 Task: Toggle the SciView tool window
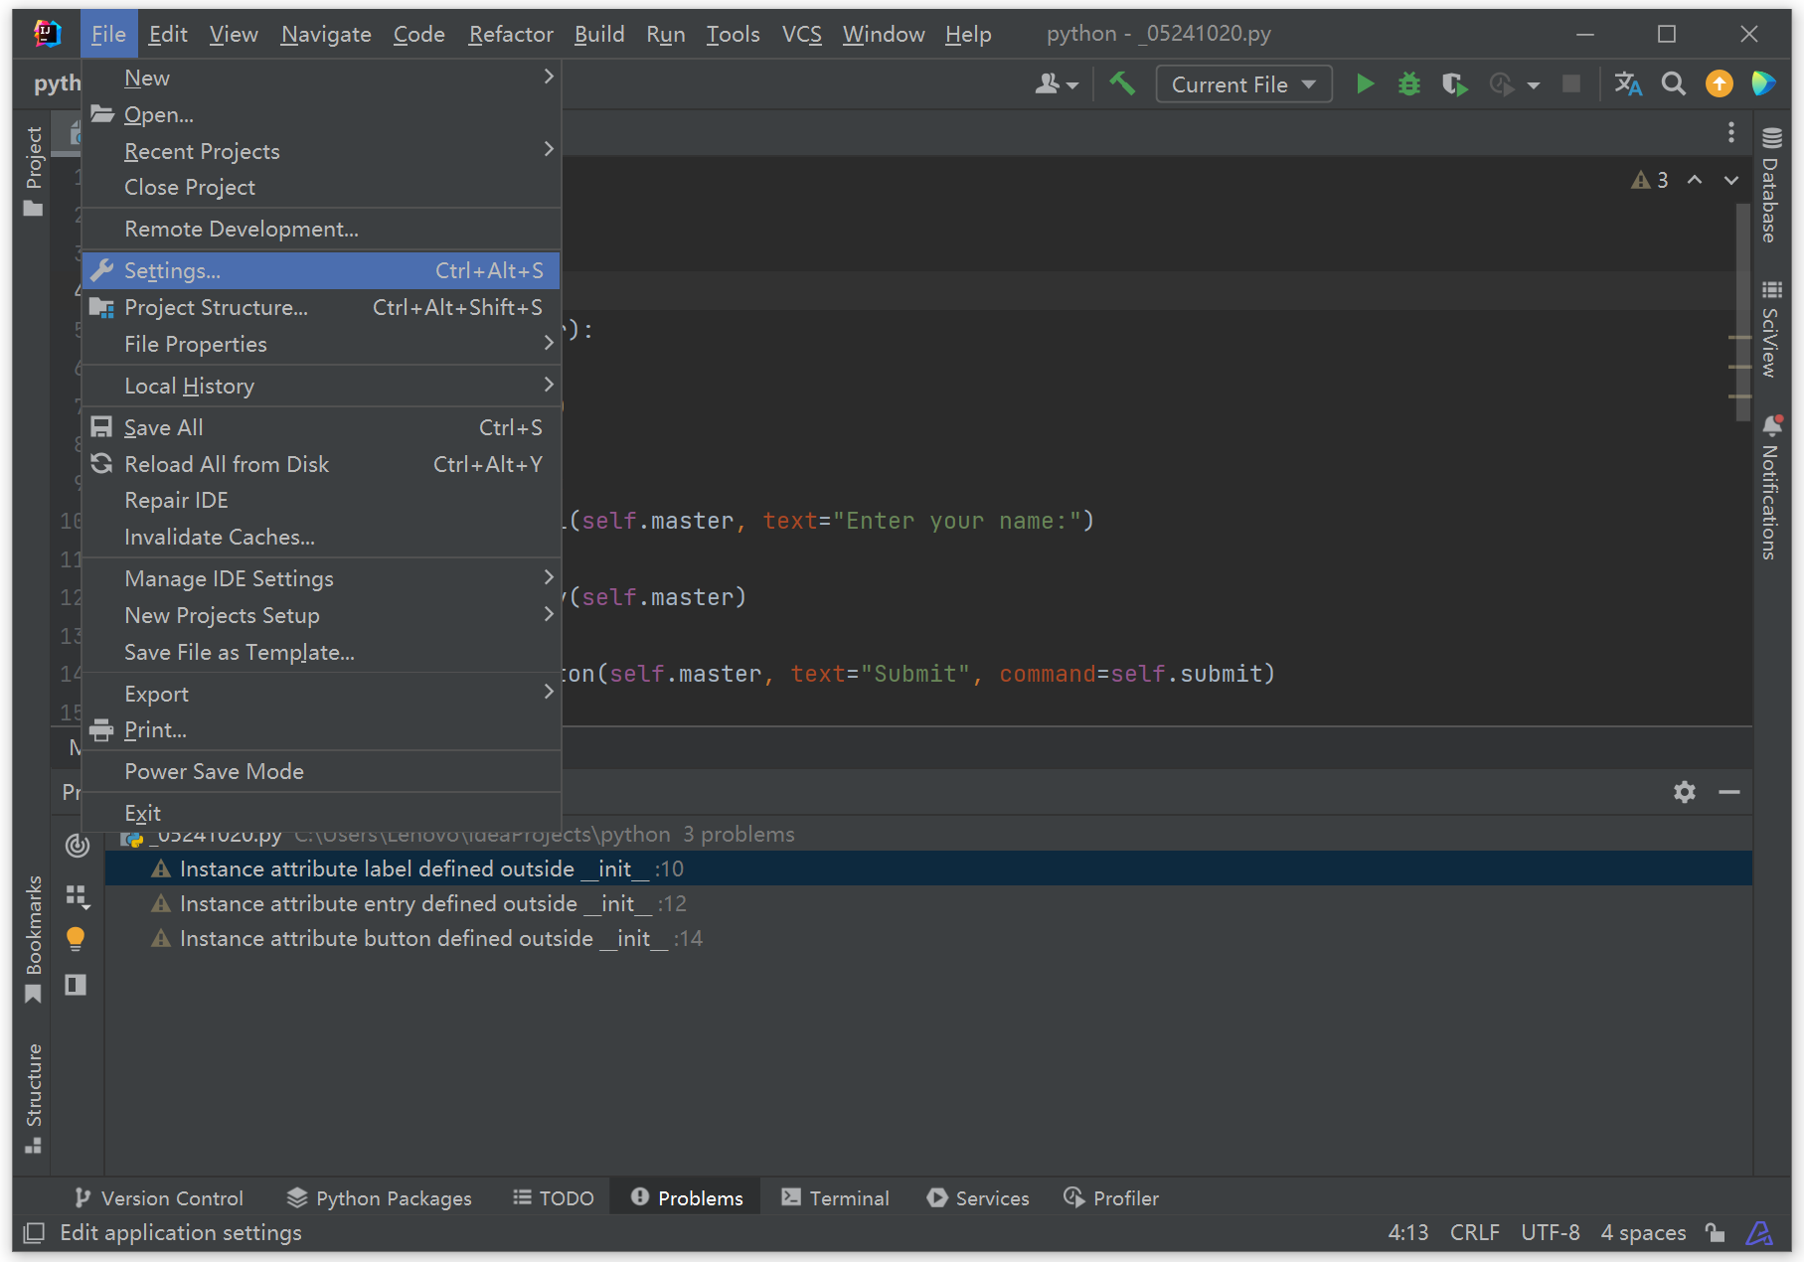pos(1771,328)
